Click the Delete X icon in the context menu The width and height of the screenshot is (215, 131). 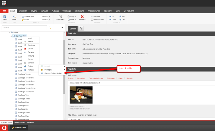click(x=25, y=49)
